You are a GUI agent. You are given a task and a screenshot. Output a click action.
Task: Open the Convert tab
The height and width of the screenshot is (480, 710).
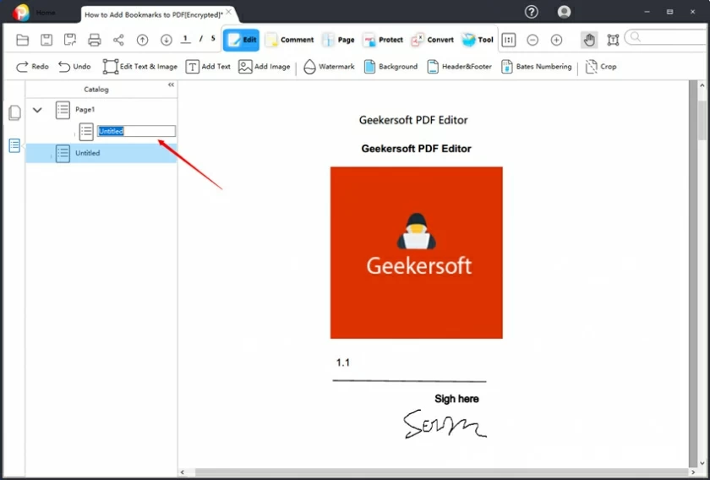click(432, 40)
